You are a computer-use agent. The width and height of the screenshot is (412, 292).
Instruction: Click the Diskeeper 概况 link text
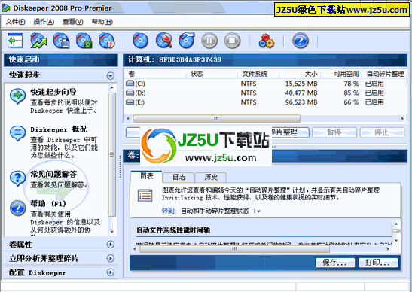tap(59, 129)
